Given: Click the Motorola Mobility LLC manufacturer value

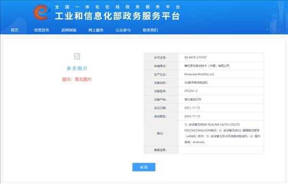Looking at the screenshot, I should [199, 74].
